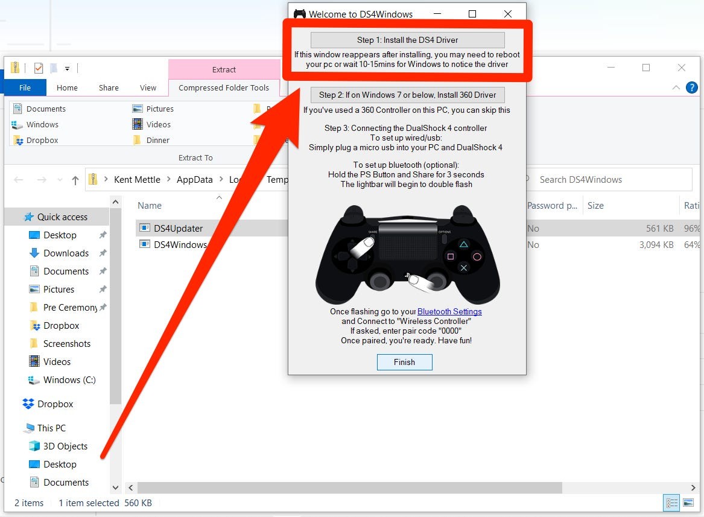Switch to the Share ribbon tab

(109, 87)
